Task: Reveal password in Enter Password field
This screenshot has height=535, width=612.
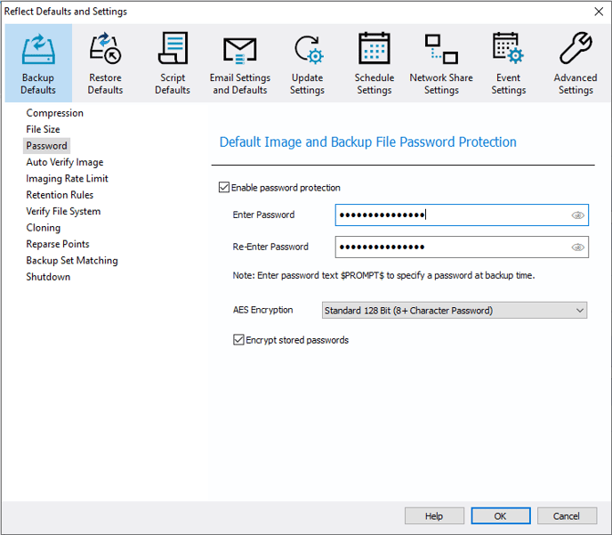Action: [577, 215]
